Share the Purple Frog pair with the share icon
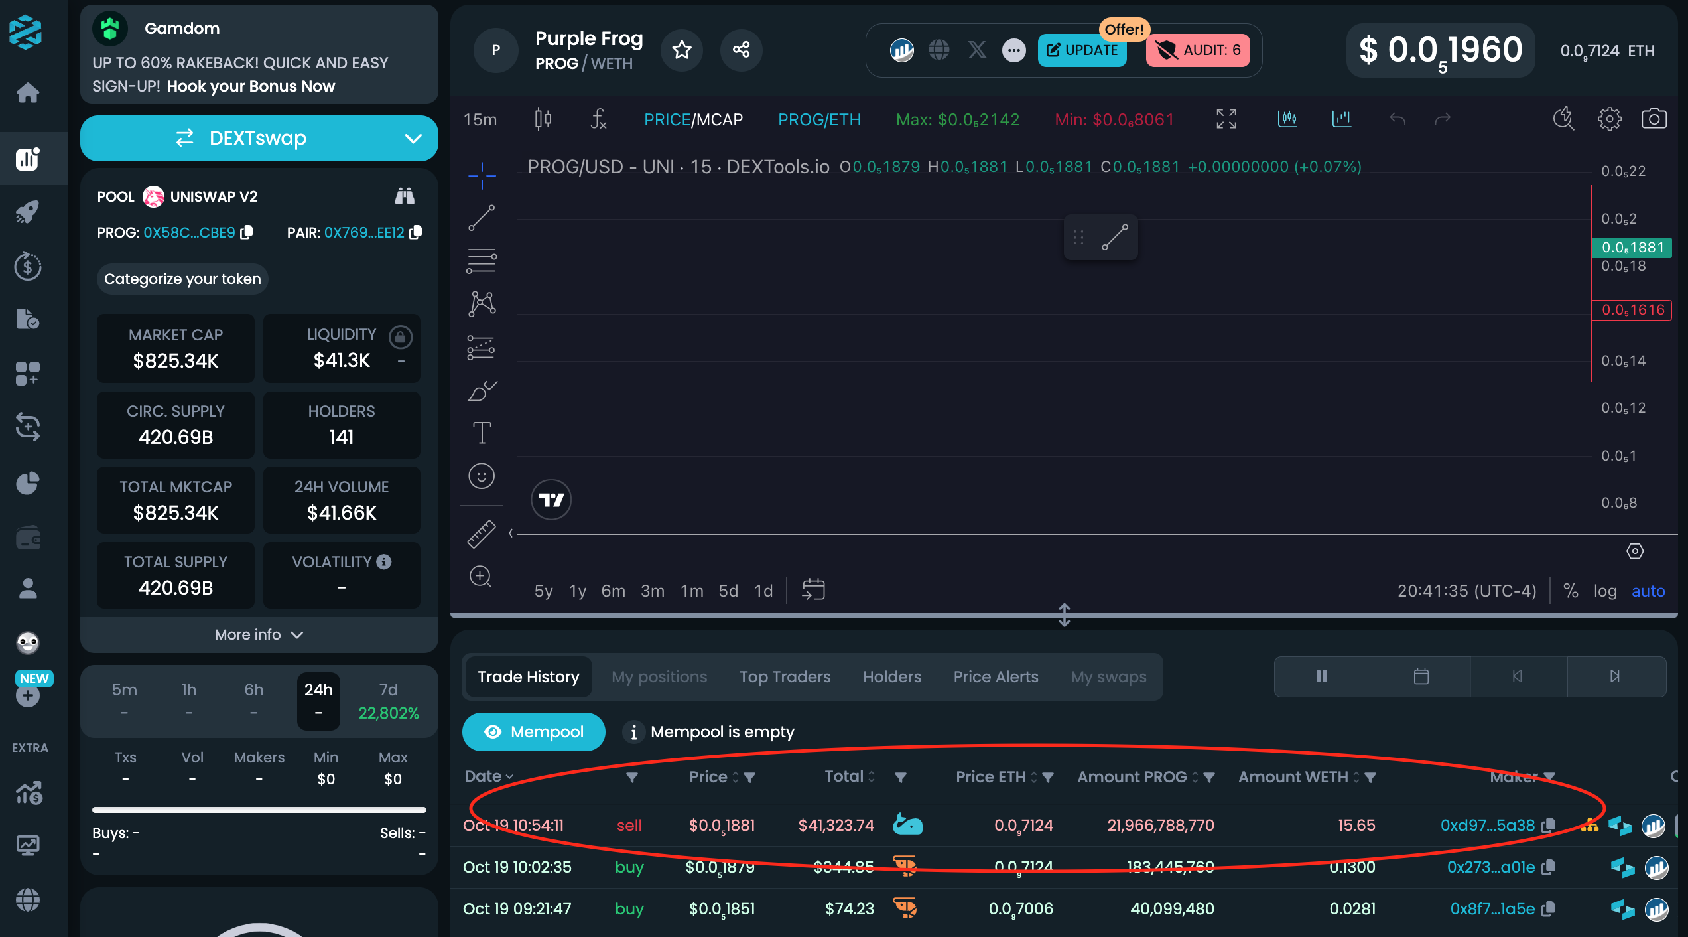The width and height of the screenshot is (1688, 937). 741,50
